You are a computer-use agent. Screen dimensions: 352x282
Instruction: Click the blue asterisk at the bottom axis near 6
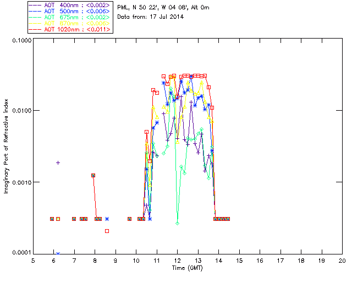coord(58,253)
